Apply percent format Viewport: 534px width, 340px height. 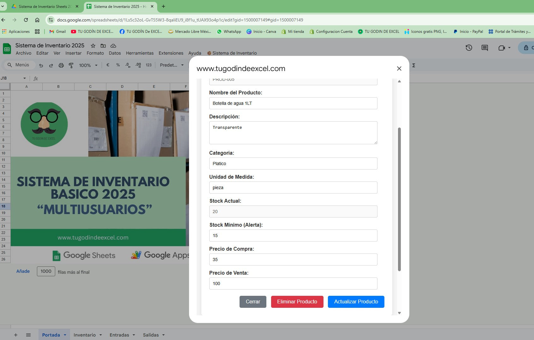(118, 65)
